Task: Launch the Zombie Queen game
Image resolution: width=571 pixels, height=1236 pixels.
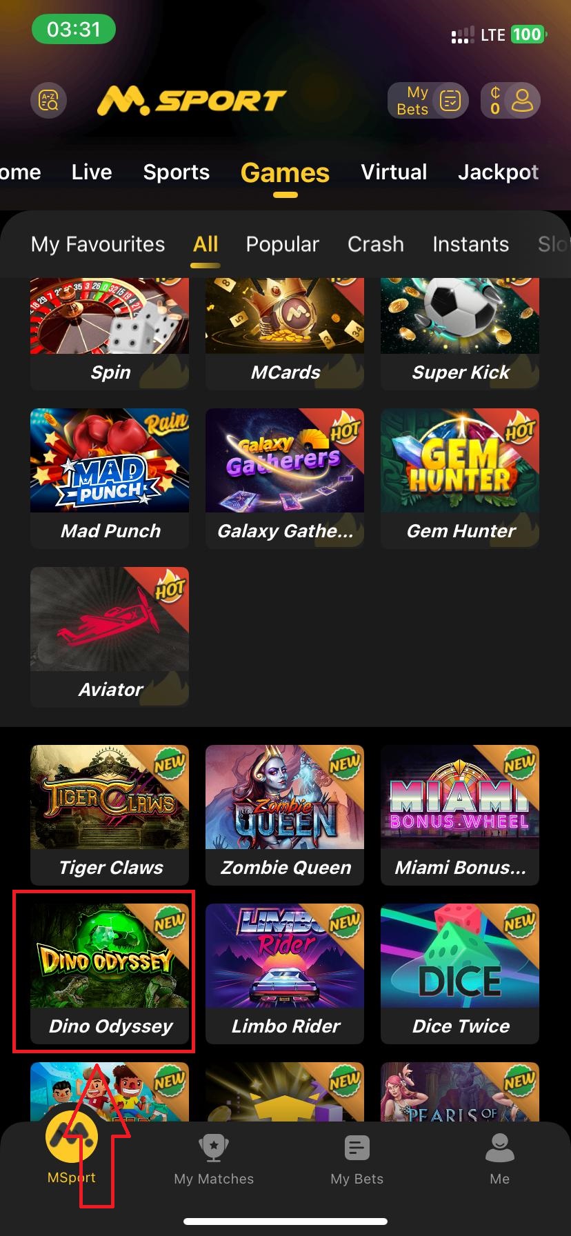Action: click(285, 815)
